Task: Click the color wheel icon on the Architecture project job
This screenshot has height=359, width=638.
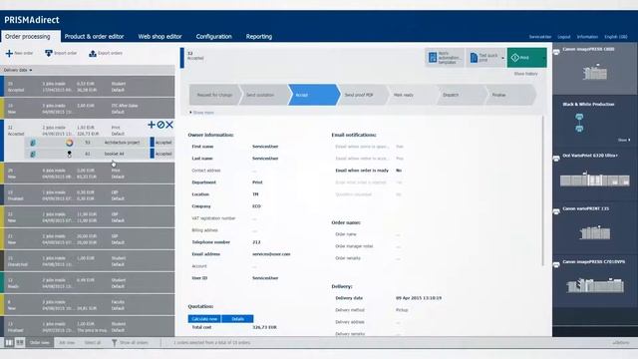Action: 69,143
